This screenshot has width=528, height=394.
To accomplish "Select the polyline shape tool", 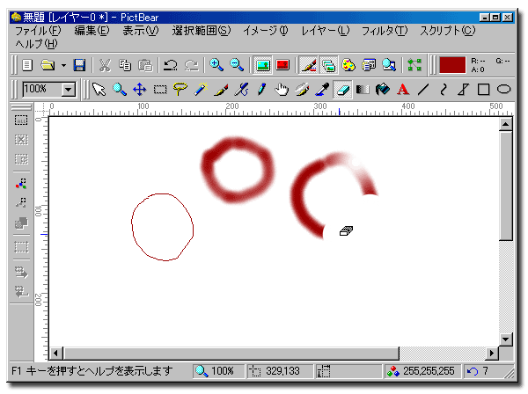I will tap(464, 90).
